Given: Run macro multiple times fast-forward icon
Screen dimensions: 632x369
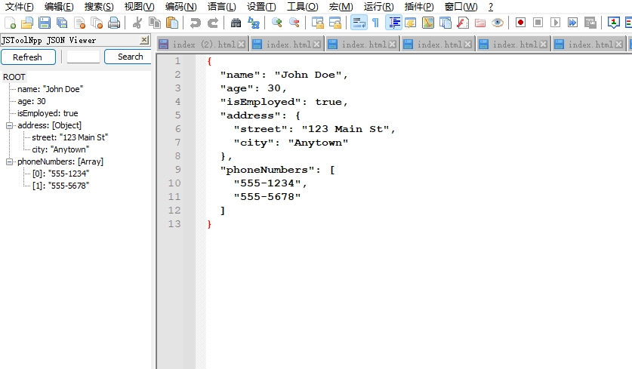Looking at the screenshot, I should click(572, 23).
